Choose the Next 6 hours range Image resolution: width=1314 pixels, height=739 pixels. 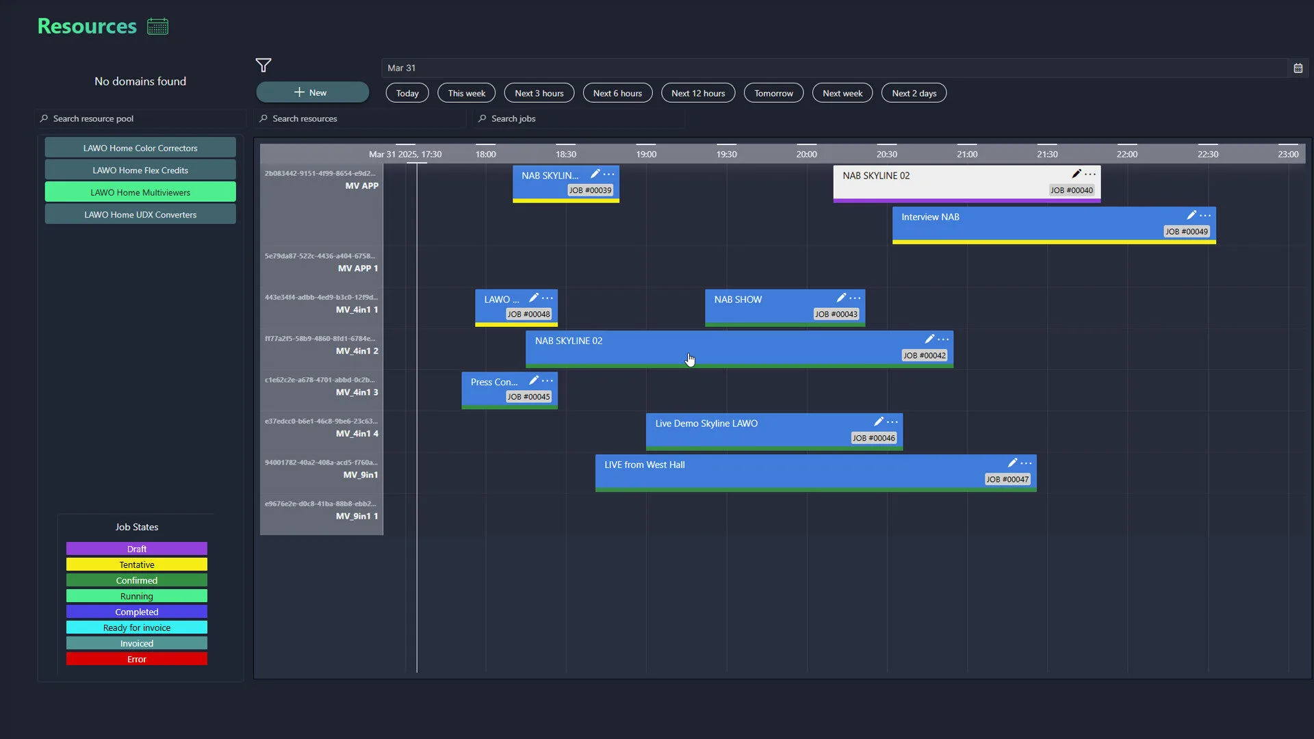(x=617, y=93)
